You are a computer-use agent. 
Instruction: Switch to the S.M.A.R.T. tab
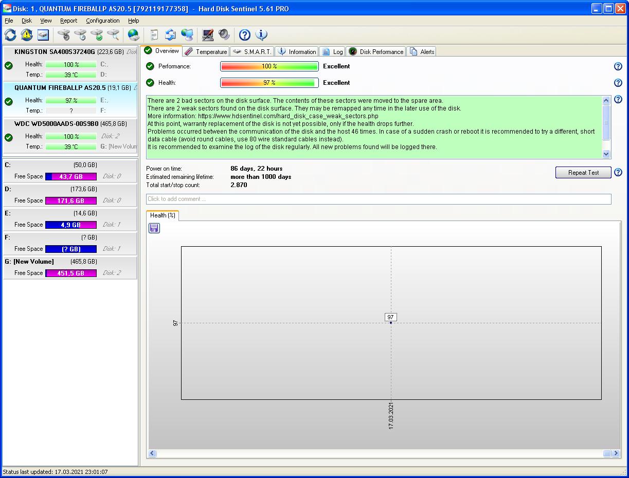pos(252,52)
